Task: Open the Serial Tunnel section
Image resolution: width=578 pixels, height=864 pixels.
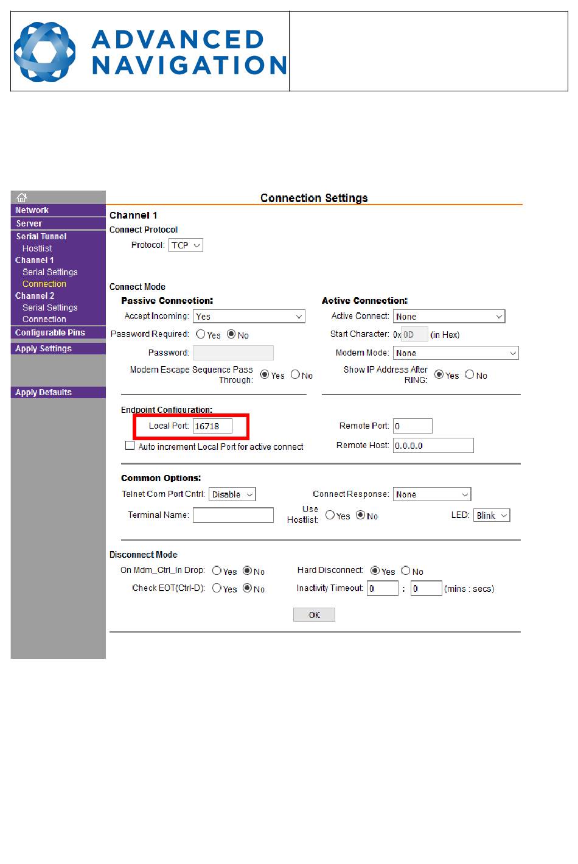Action: click(41, 236)
